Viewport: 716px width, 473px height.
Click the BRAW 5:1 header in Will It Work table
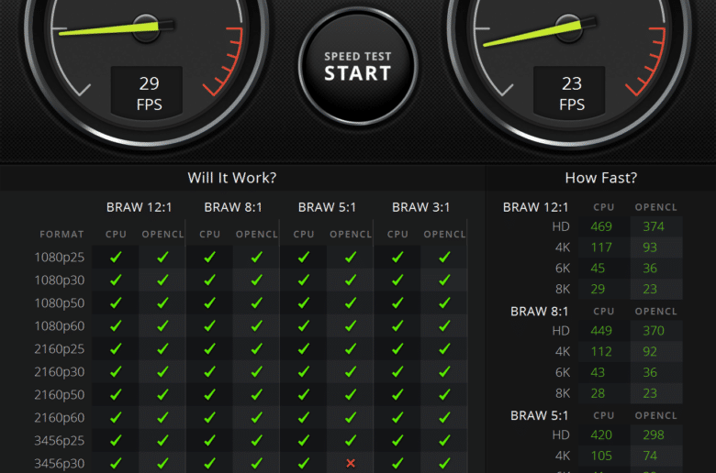(x=327, y=207)
